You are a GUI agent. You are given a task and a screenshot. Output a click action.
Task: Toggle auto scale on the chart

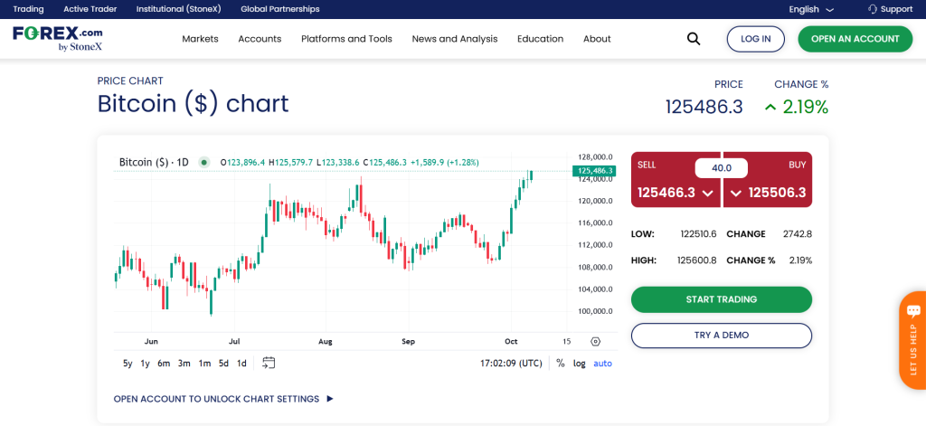coord(603,364)
